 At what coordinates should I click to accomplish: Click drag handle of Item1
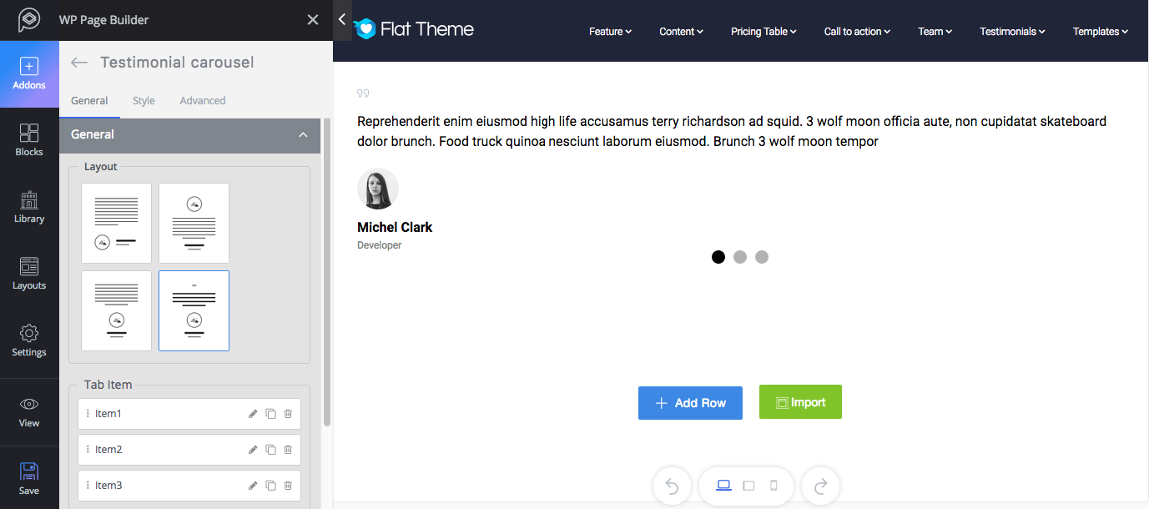[88, 414]
